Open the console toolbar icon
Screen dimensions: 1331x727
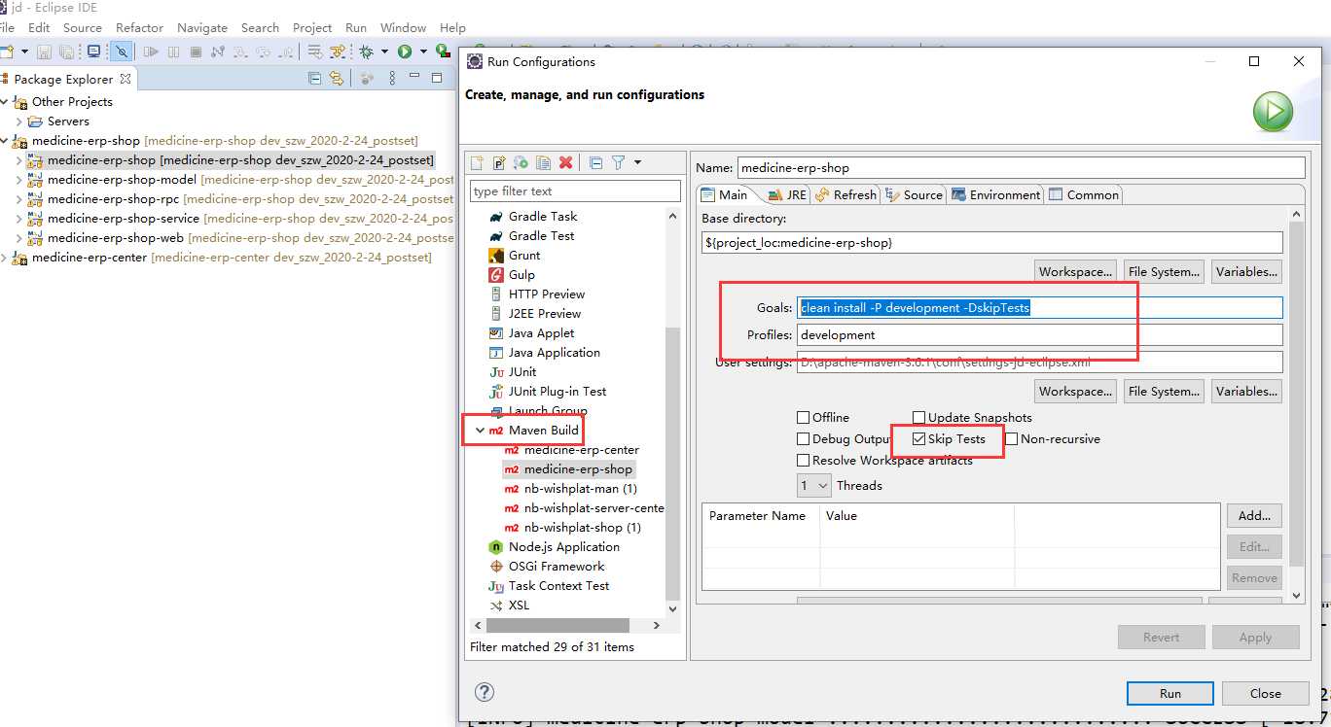(94, 52)
